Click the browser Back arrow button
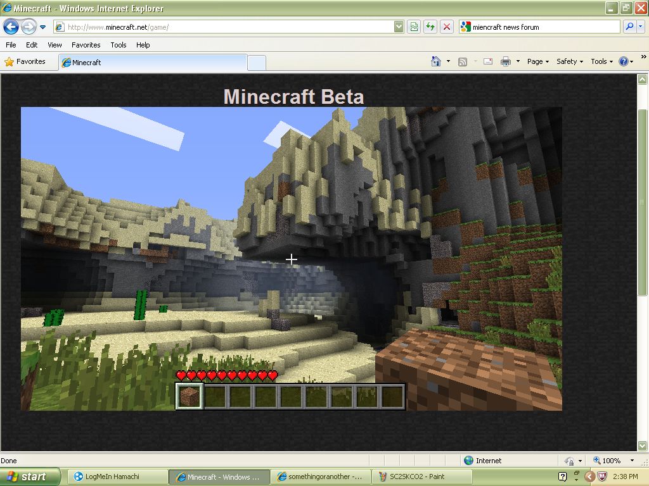This screenshot has height=486, width=649. [11, 27]
